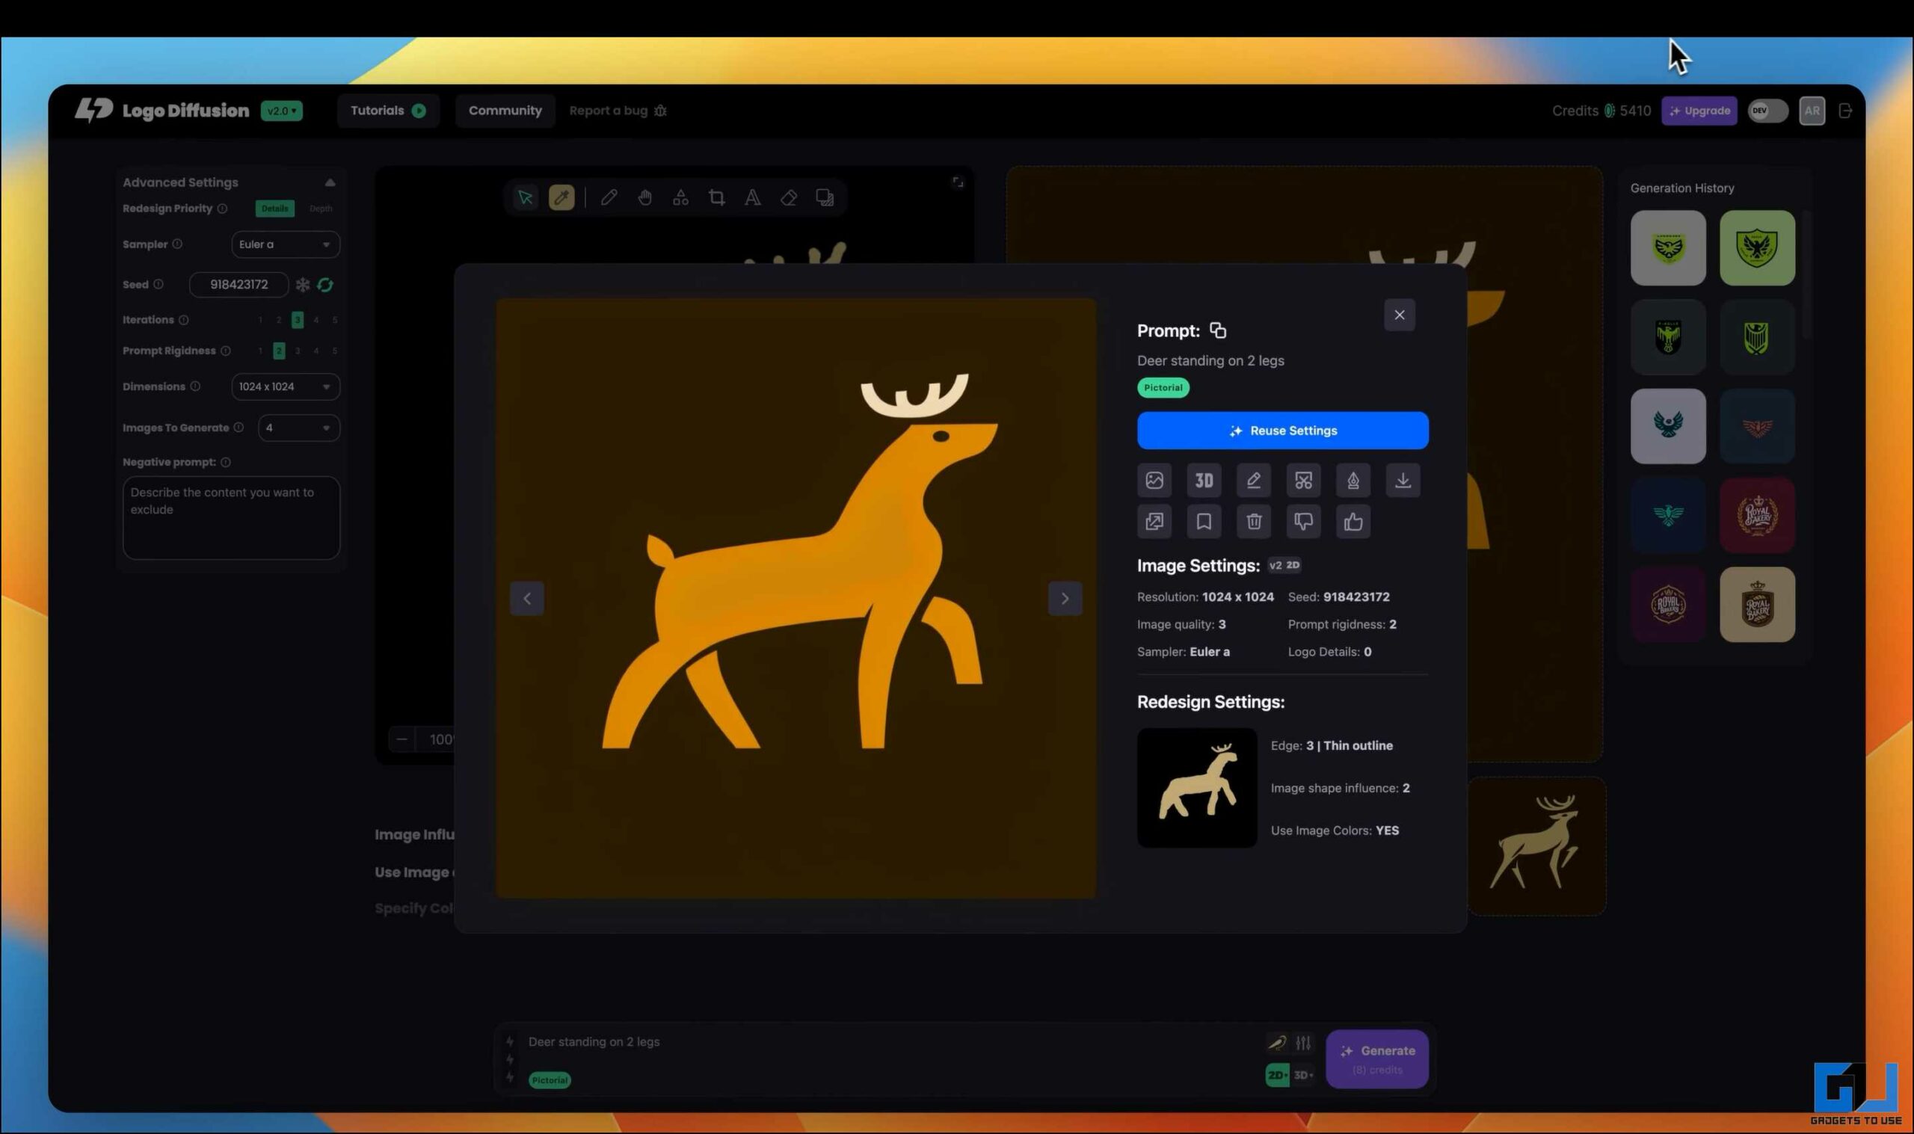Convert the deer logo to 3D
The height and width of the screenshot is (1134, 1914).
[1204, 480]
